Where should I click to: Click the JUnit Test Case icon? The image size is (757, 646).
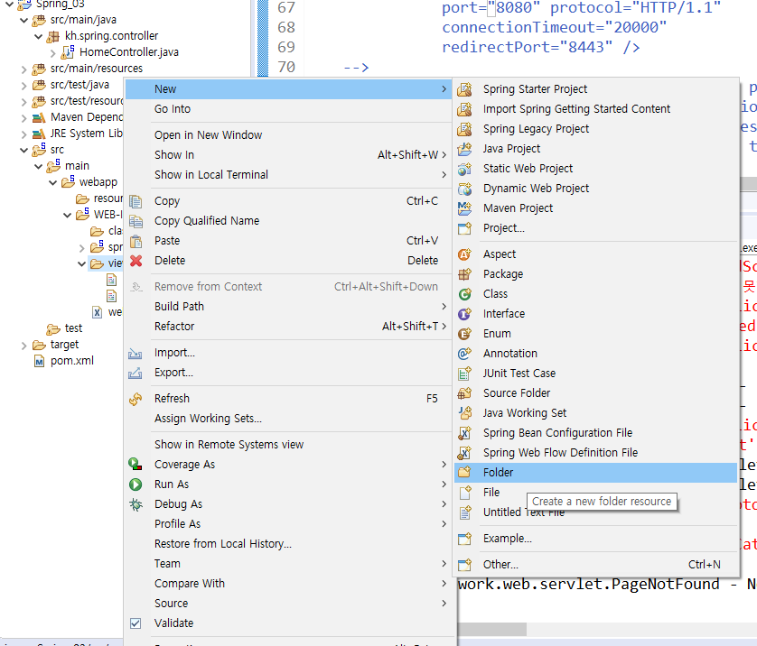pyautogui.click(x=464, y=374)
